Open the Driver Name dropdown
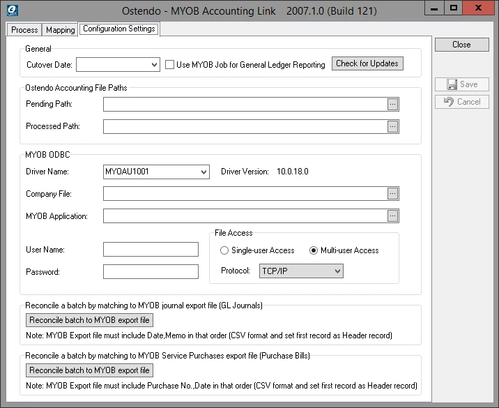This screenshot has width=499, height=408. pos(204,172)
